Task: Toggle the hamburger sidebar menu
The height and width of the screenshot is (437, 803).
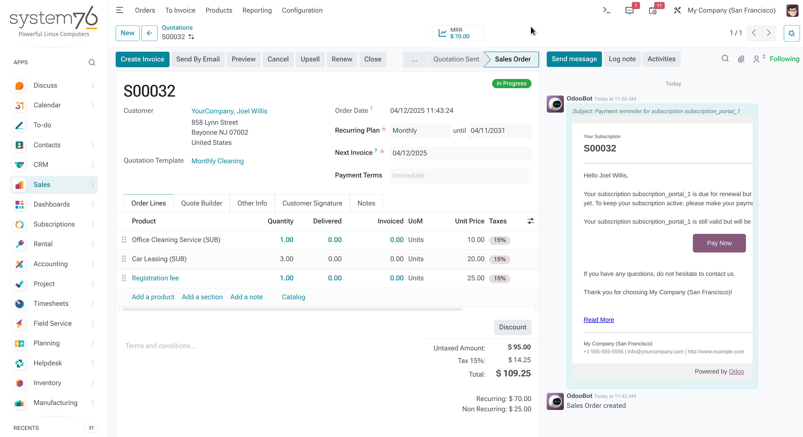Action: (x=120, y=10)
